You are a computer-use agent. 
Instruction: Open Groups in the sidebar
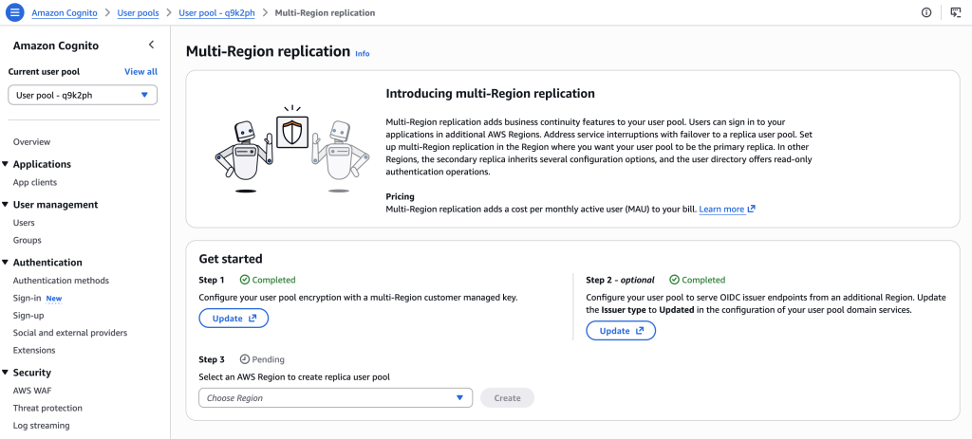[28, 240]
